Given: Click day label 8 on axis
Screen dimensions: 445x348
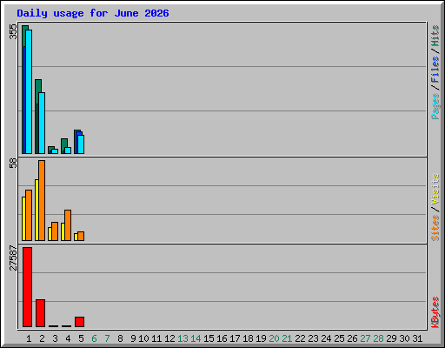Looking at the screenshot, I should [x=120, y=338].
